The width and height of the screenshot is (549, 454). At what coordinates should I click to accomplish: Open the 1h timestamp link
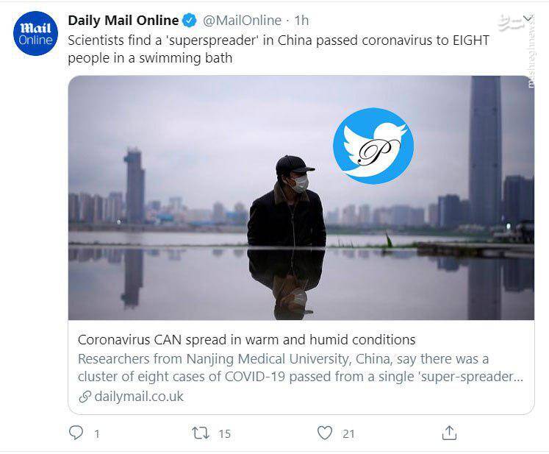pyautogui.click(x=301, y=21)
